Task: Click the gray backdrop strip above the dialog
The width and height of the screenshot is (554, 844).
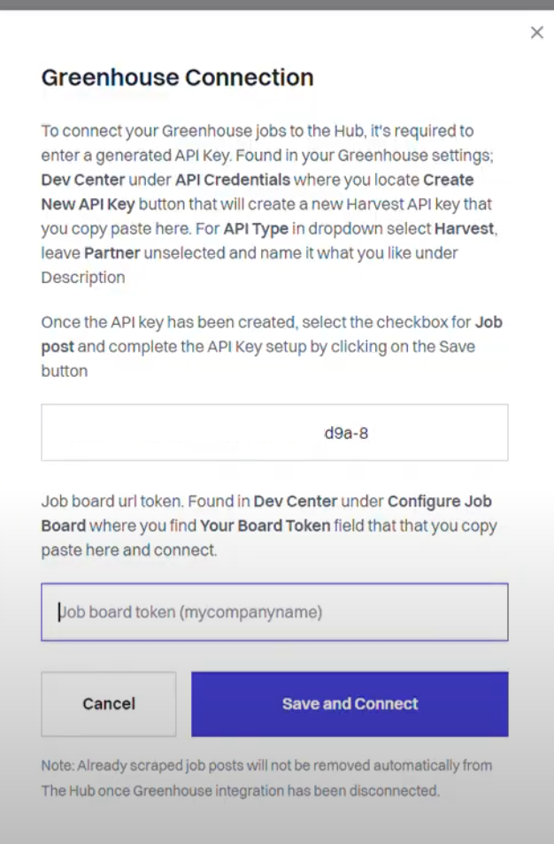Action: [x=277, y=4]
